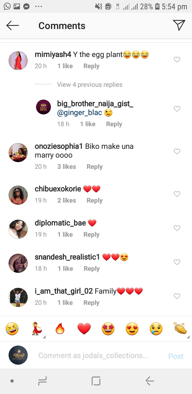Reply to chibuexokorie's comment
The width and height of the screenshot is (192, 394).
94,200
